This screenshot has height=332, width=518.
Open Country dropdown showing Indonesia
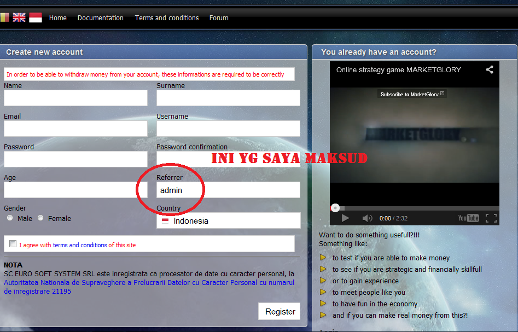click(228, 220)
